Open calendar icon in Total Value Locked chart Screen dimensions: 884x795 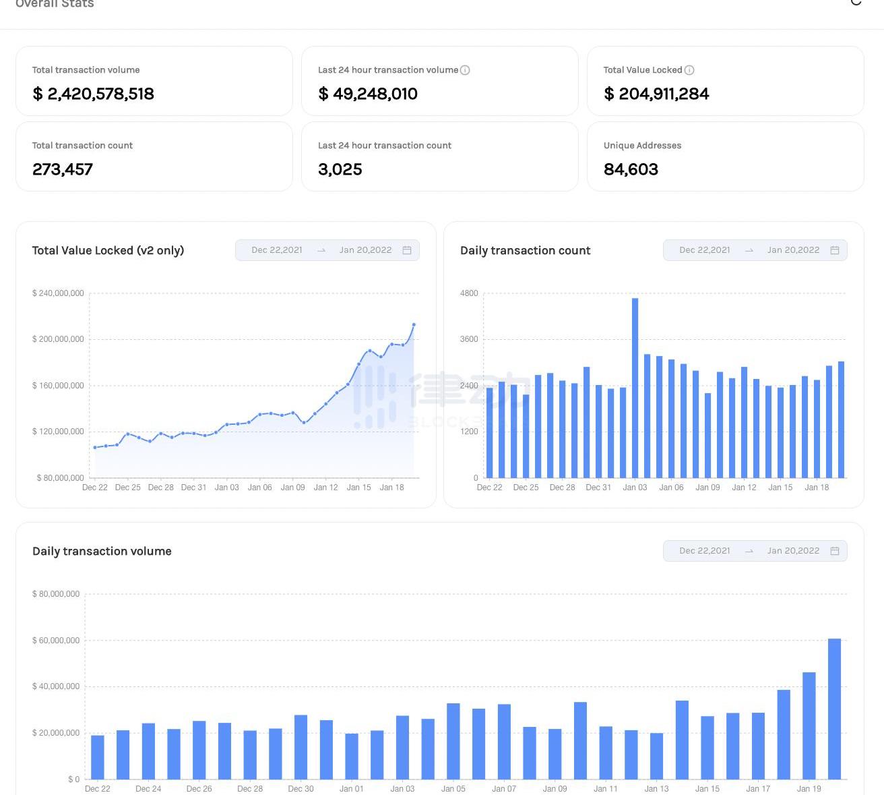407,250
